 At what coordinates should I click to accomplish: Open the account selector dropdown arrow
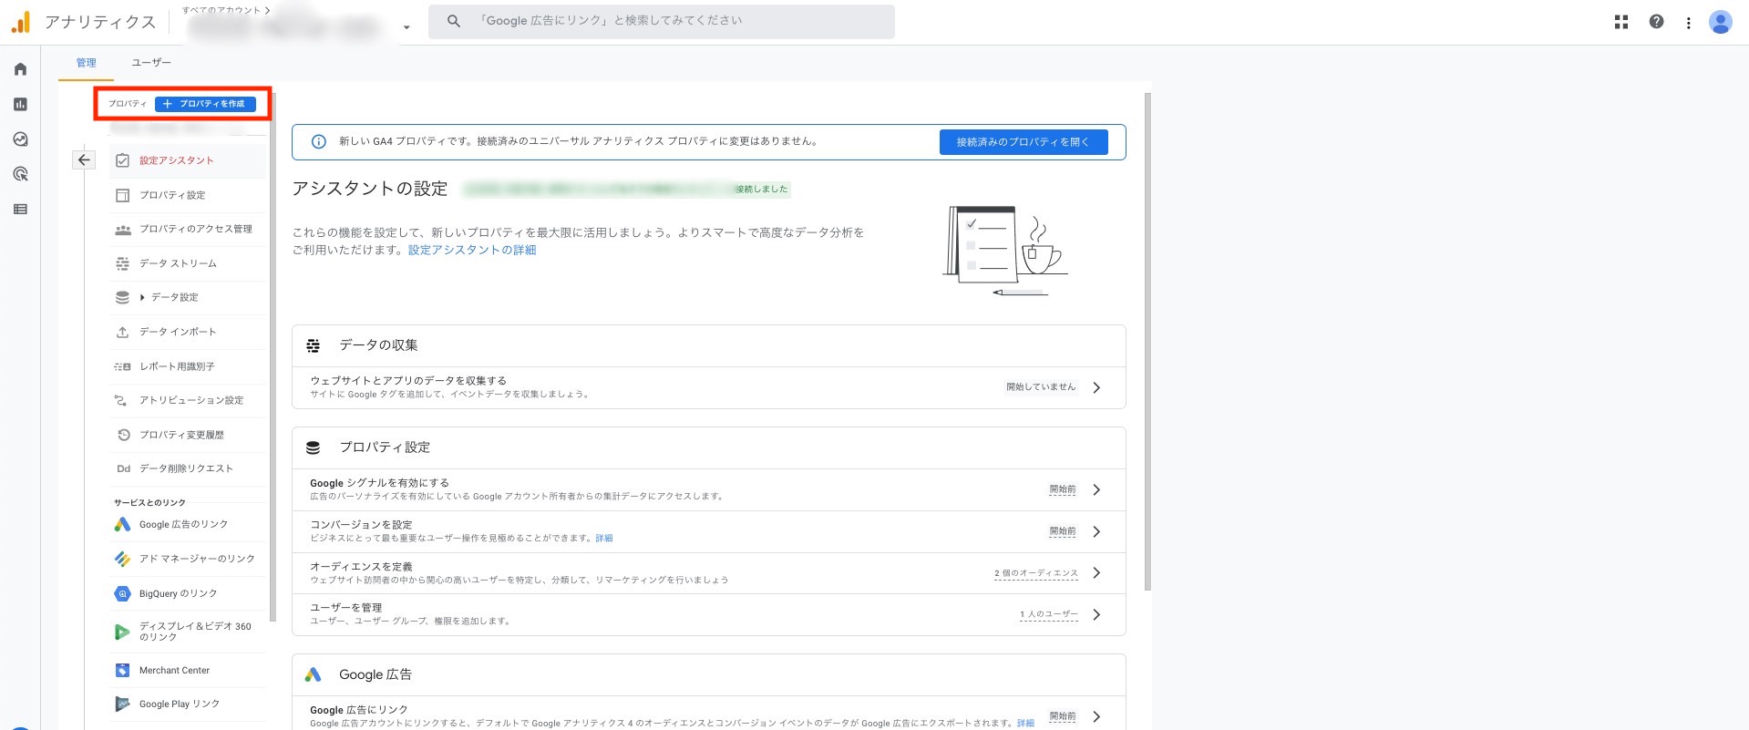click(x=406, y=27)
